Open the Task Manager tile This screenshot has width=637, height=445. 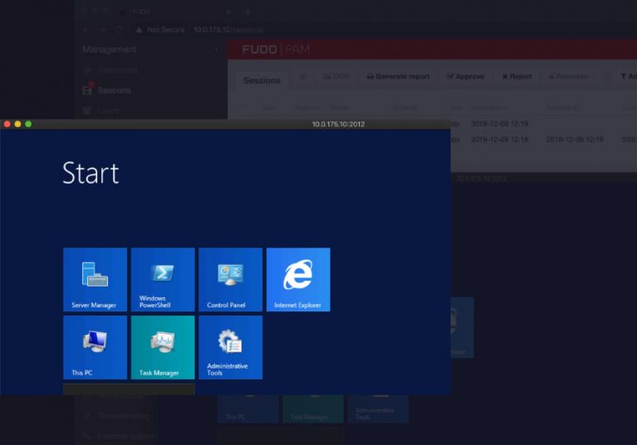163,347
